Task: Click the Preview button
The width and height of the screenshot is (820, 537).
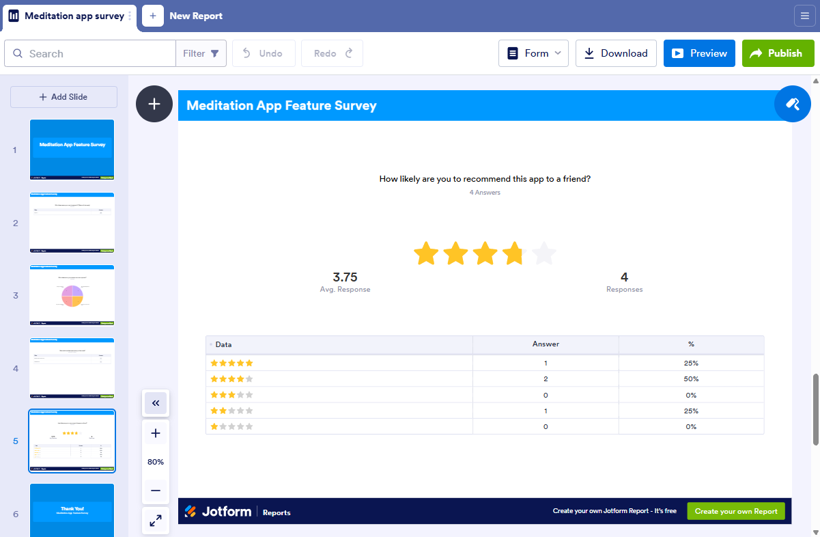Action: pyautogui.click(x=699, y=53)
